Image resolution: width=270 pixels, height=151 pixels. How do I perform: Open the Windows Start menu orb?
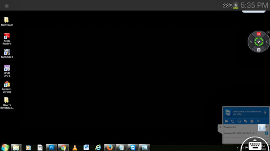[x=5, y=147]
